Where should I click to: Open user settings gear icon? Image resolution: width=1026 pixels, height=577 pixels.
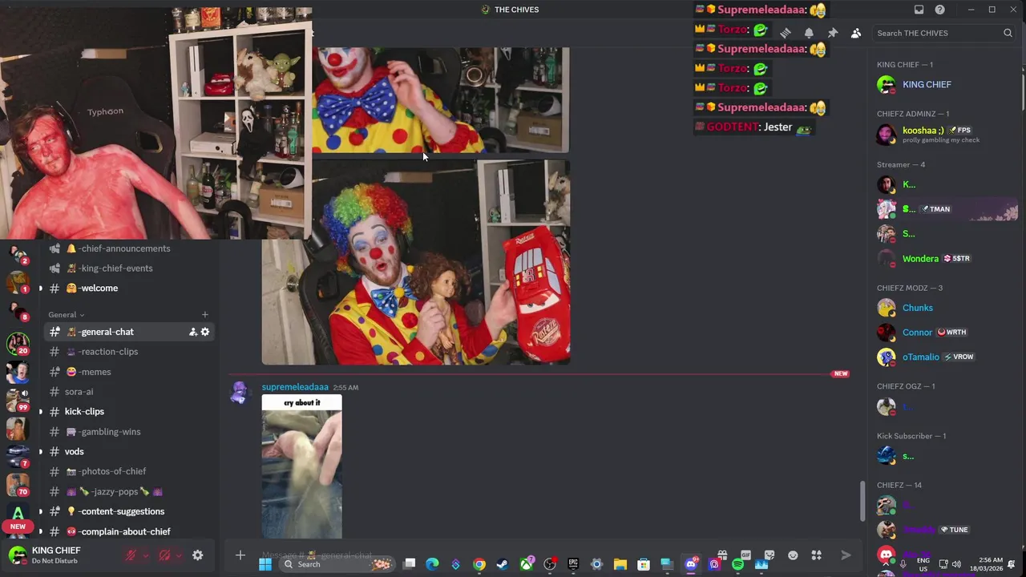coord(197,555)
